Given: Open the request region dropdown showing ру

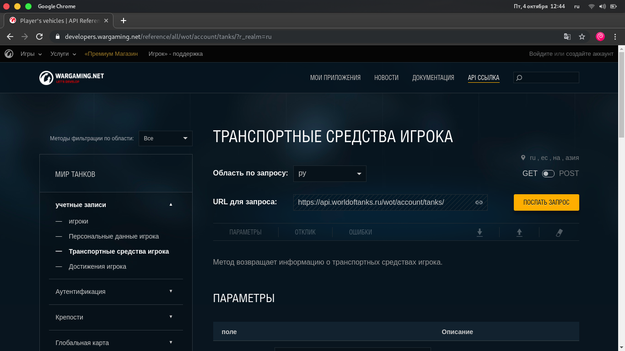Looking at the screenshot, I should pyautogui.click(x=330, y=174).
